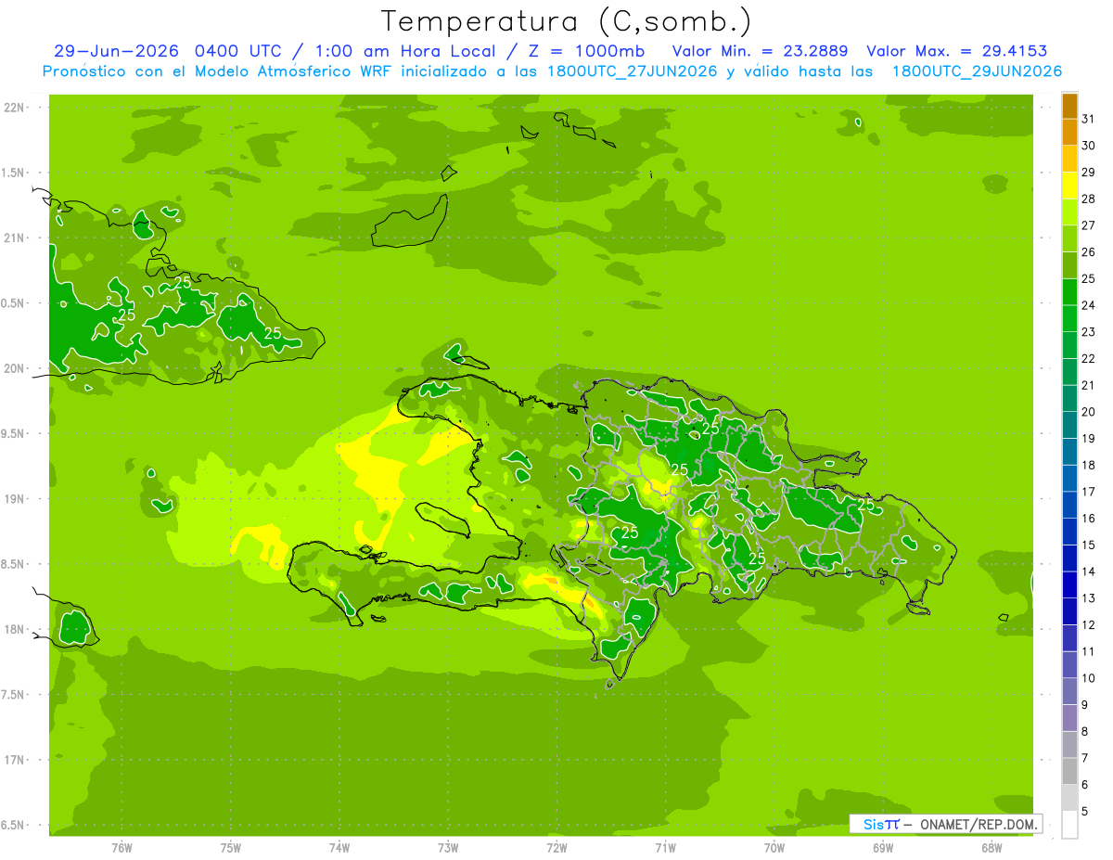Click the 29-Jun-2026 forecast date
The image size is (1113, 860).
(115, 51)
